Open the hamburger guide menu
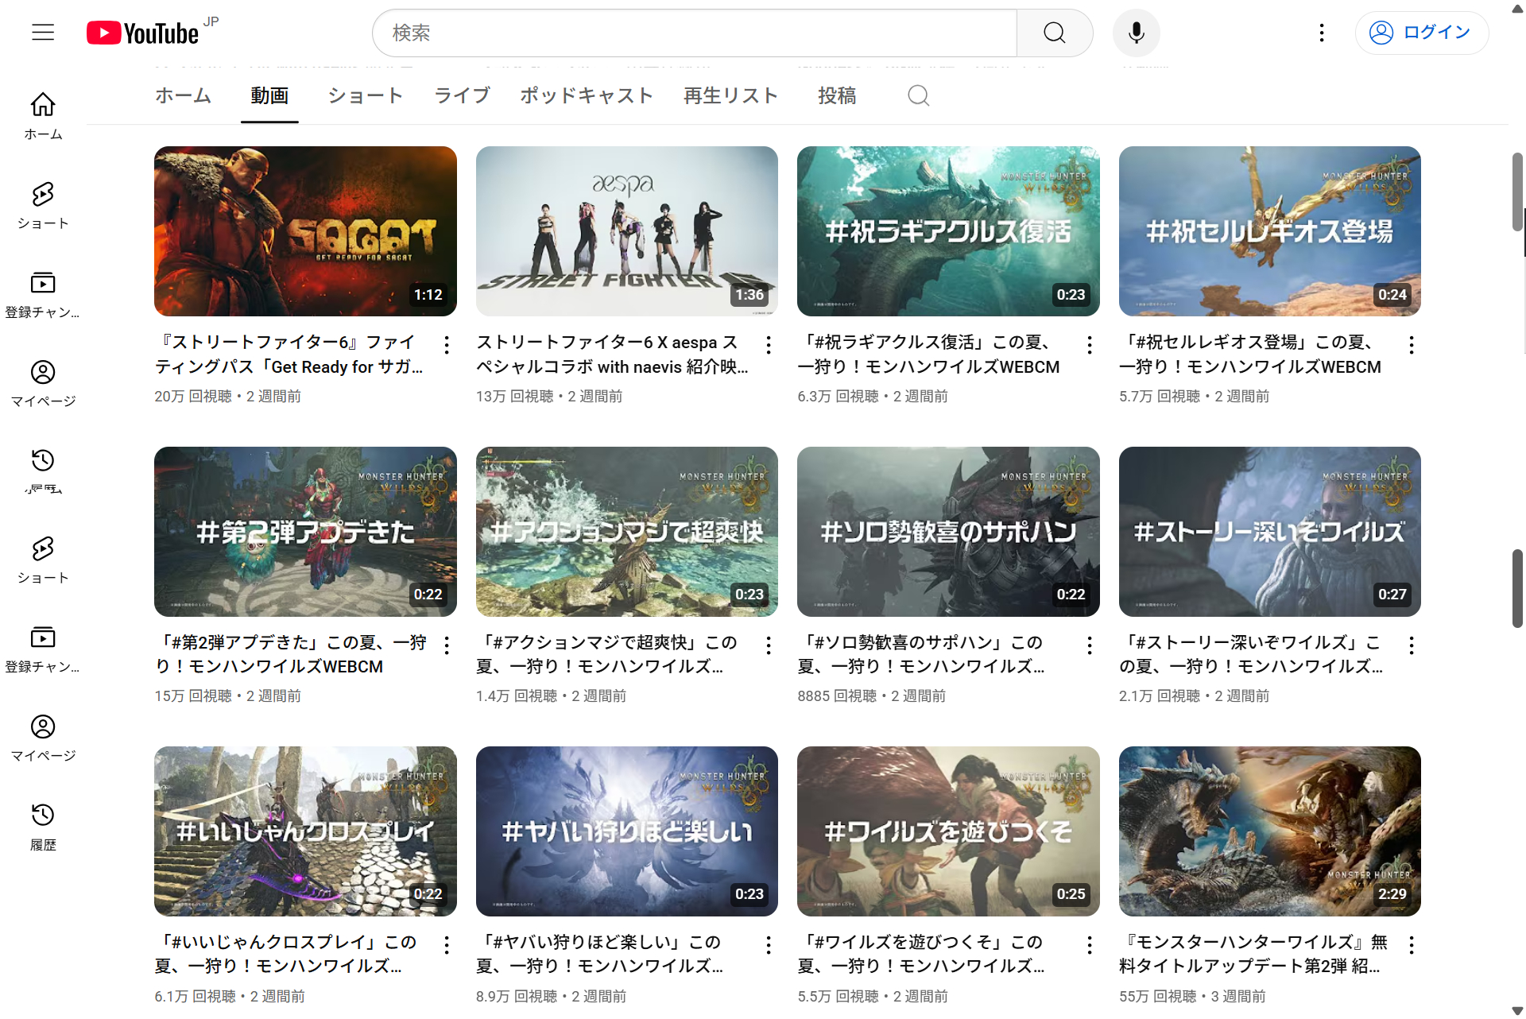Image resolution: width=1526 pixels, height=1019 pixels. pyautogui.click(x=43, y=33)
